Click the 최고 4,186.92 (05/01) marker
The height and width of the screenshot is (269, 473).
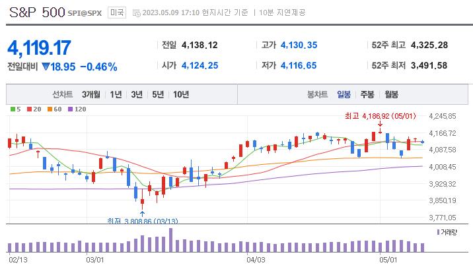pos(381,116)
